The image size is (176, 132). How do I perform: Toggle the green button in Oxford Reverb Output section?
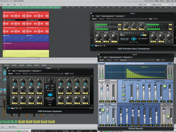pos(168,117)
